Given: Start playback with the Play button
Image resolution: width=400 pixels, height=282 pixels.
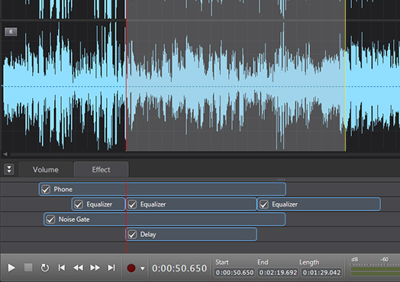Looking at the screenshot, I should tap(11, 268).
